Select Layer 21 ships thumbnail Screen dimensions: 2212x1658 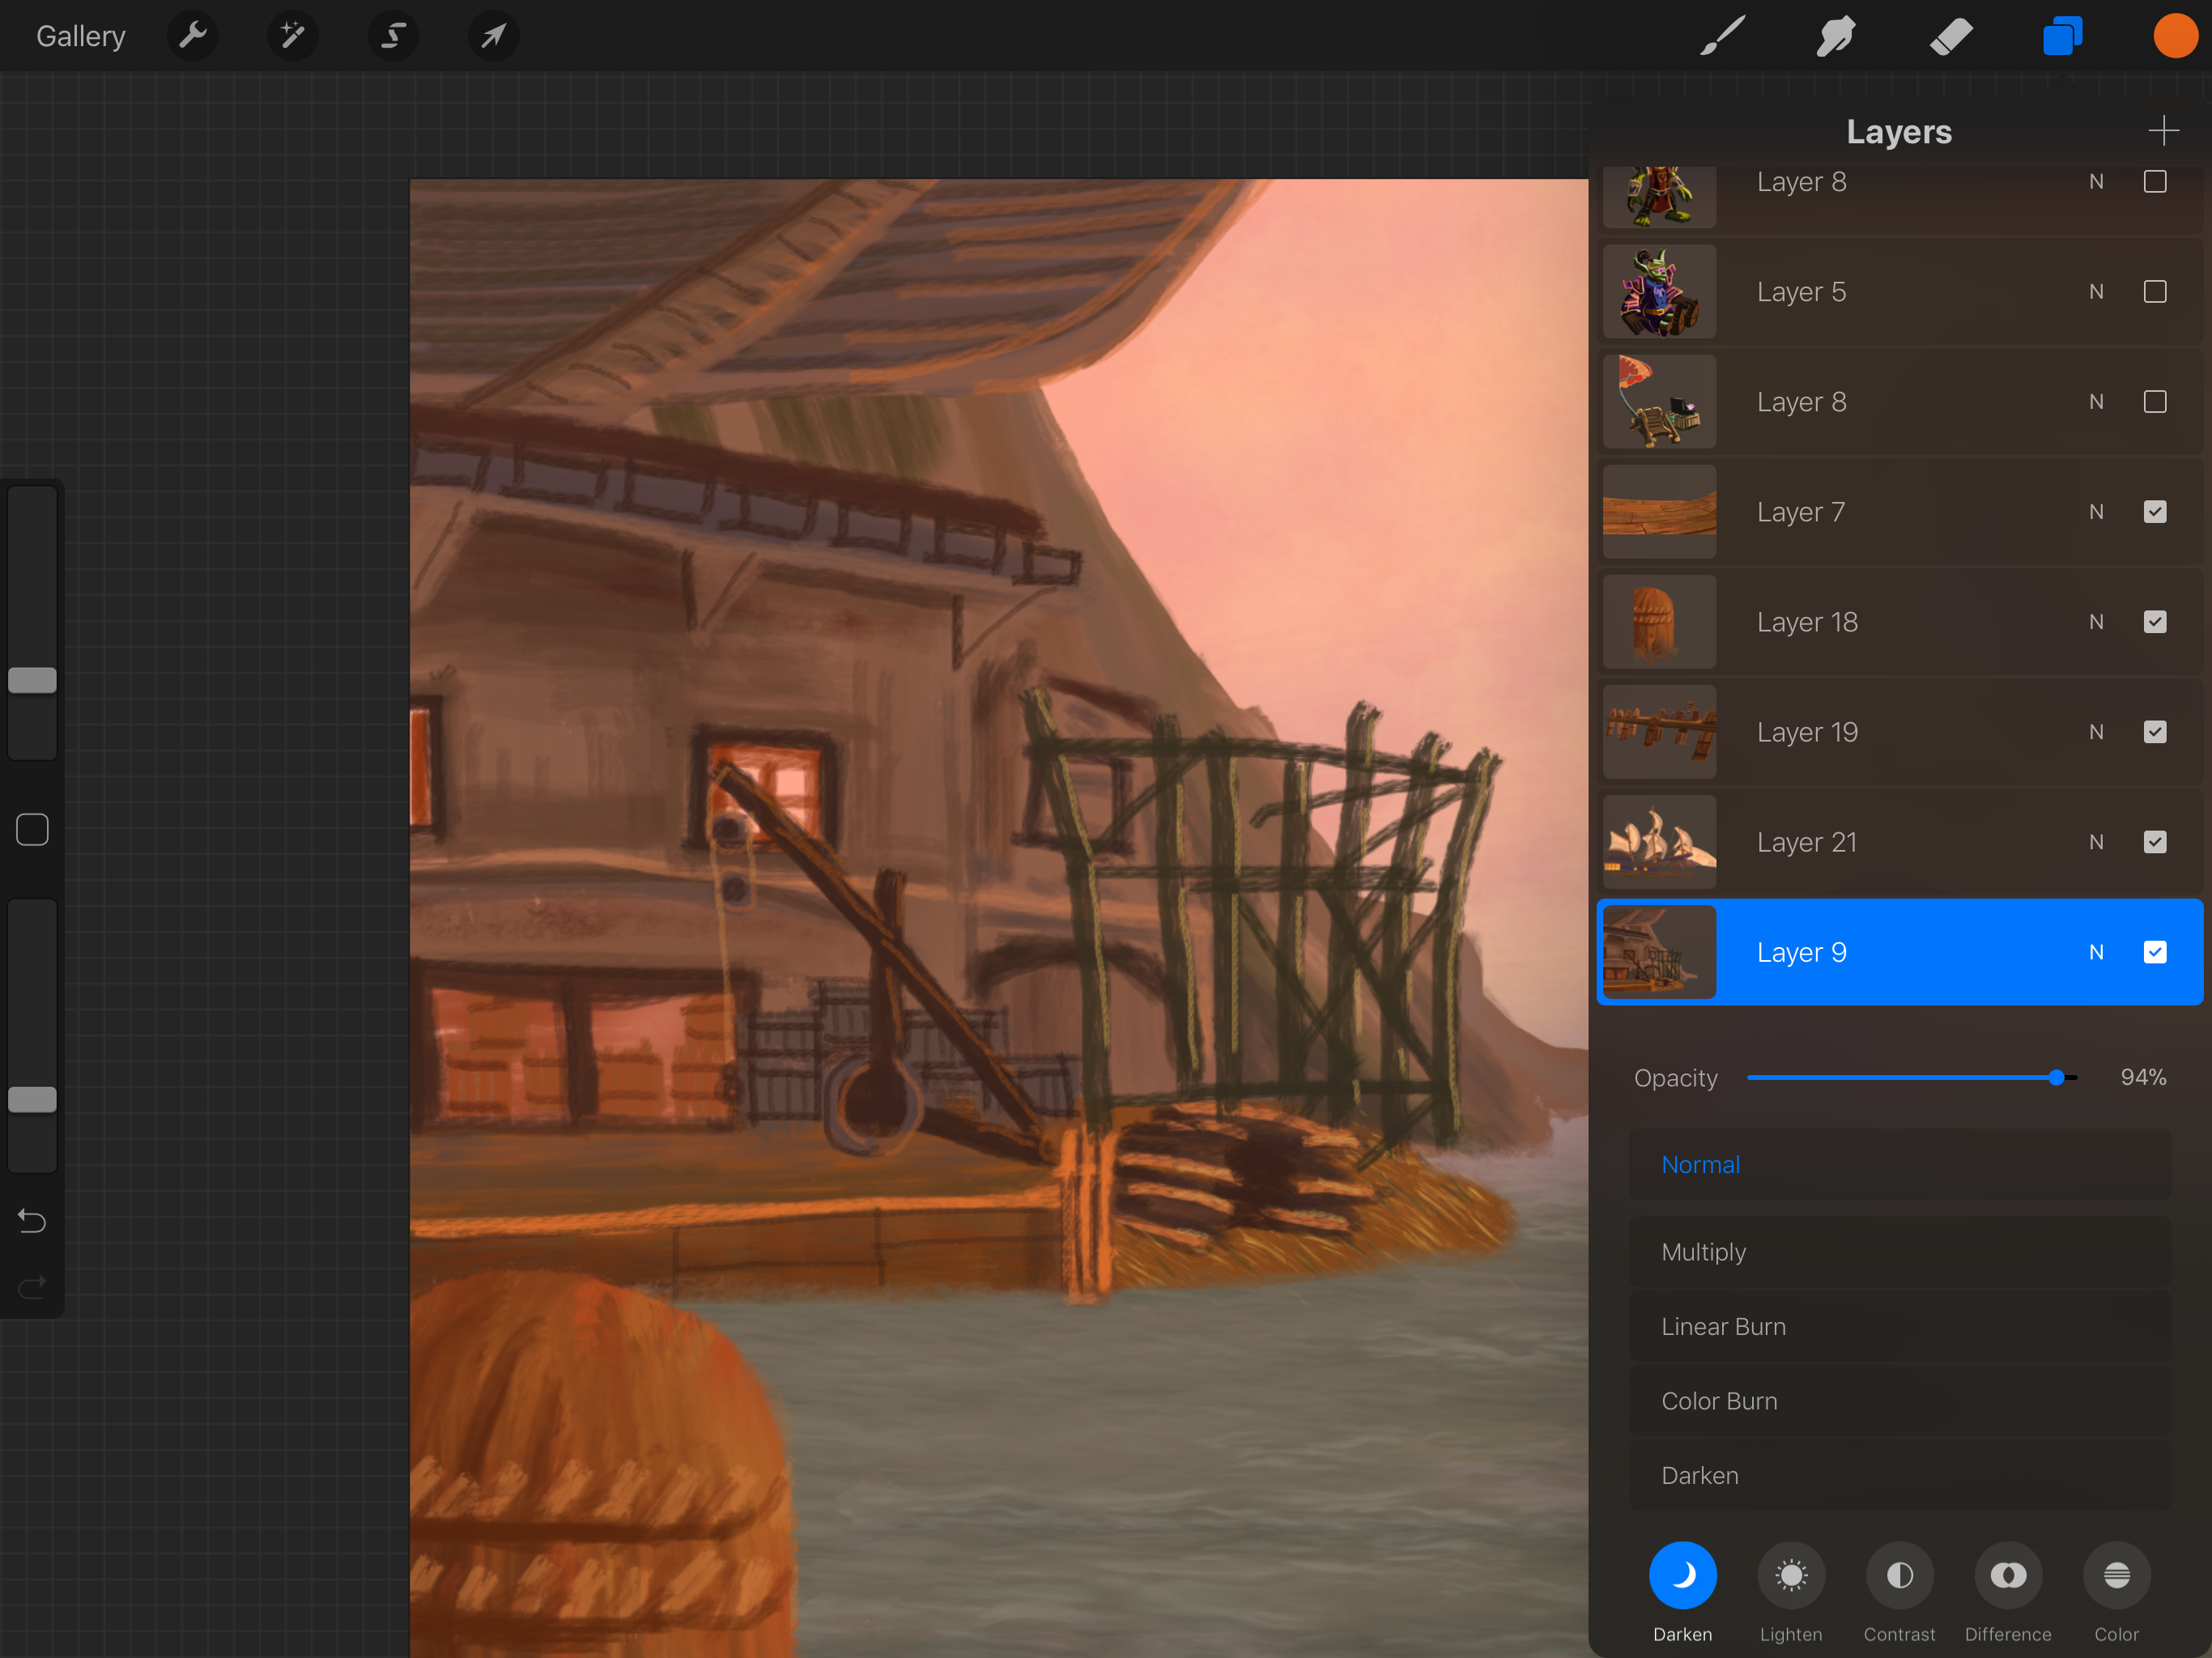point(1659,842)
